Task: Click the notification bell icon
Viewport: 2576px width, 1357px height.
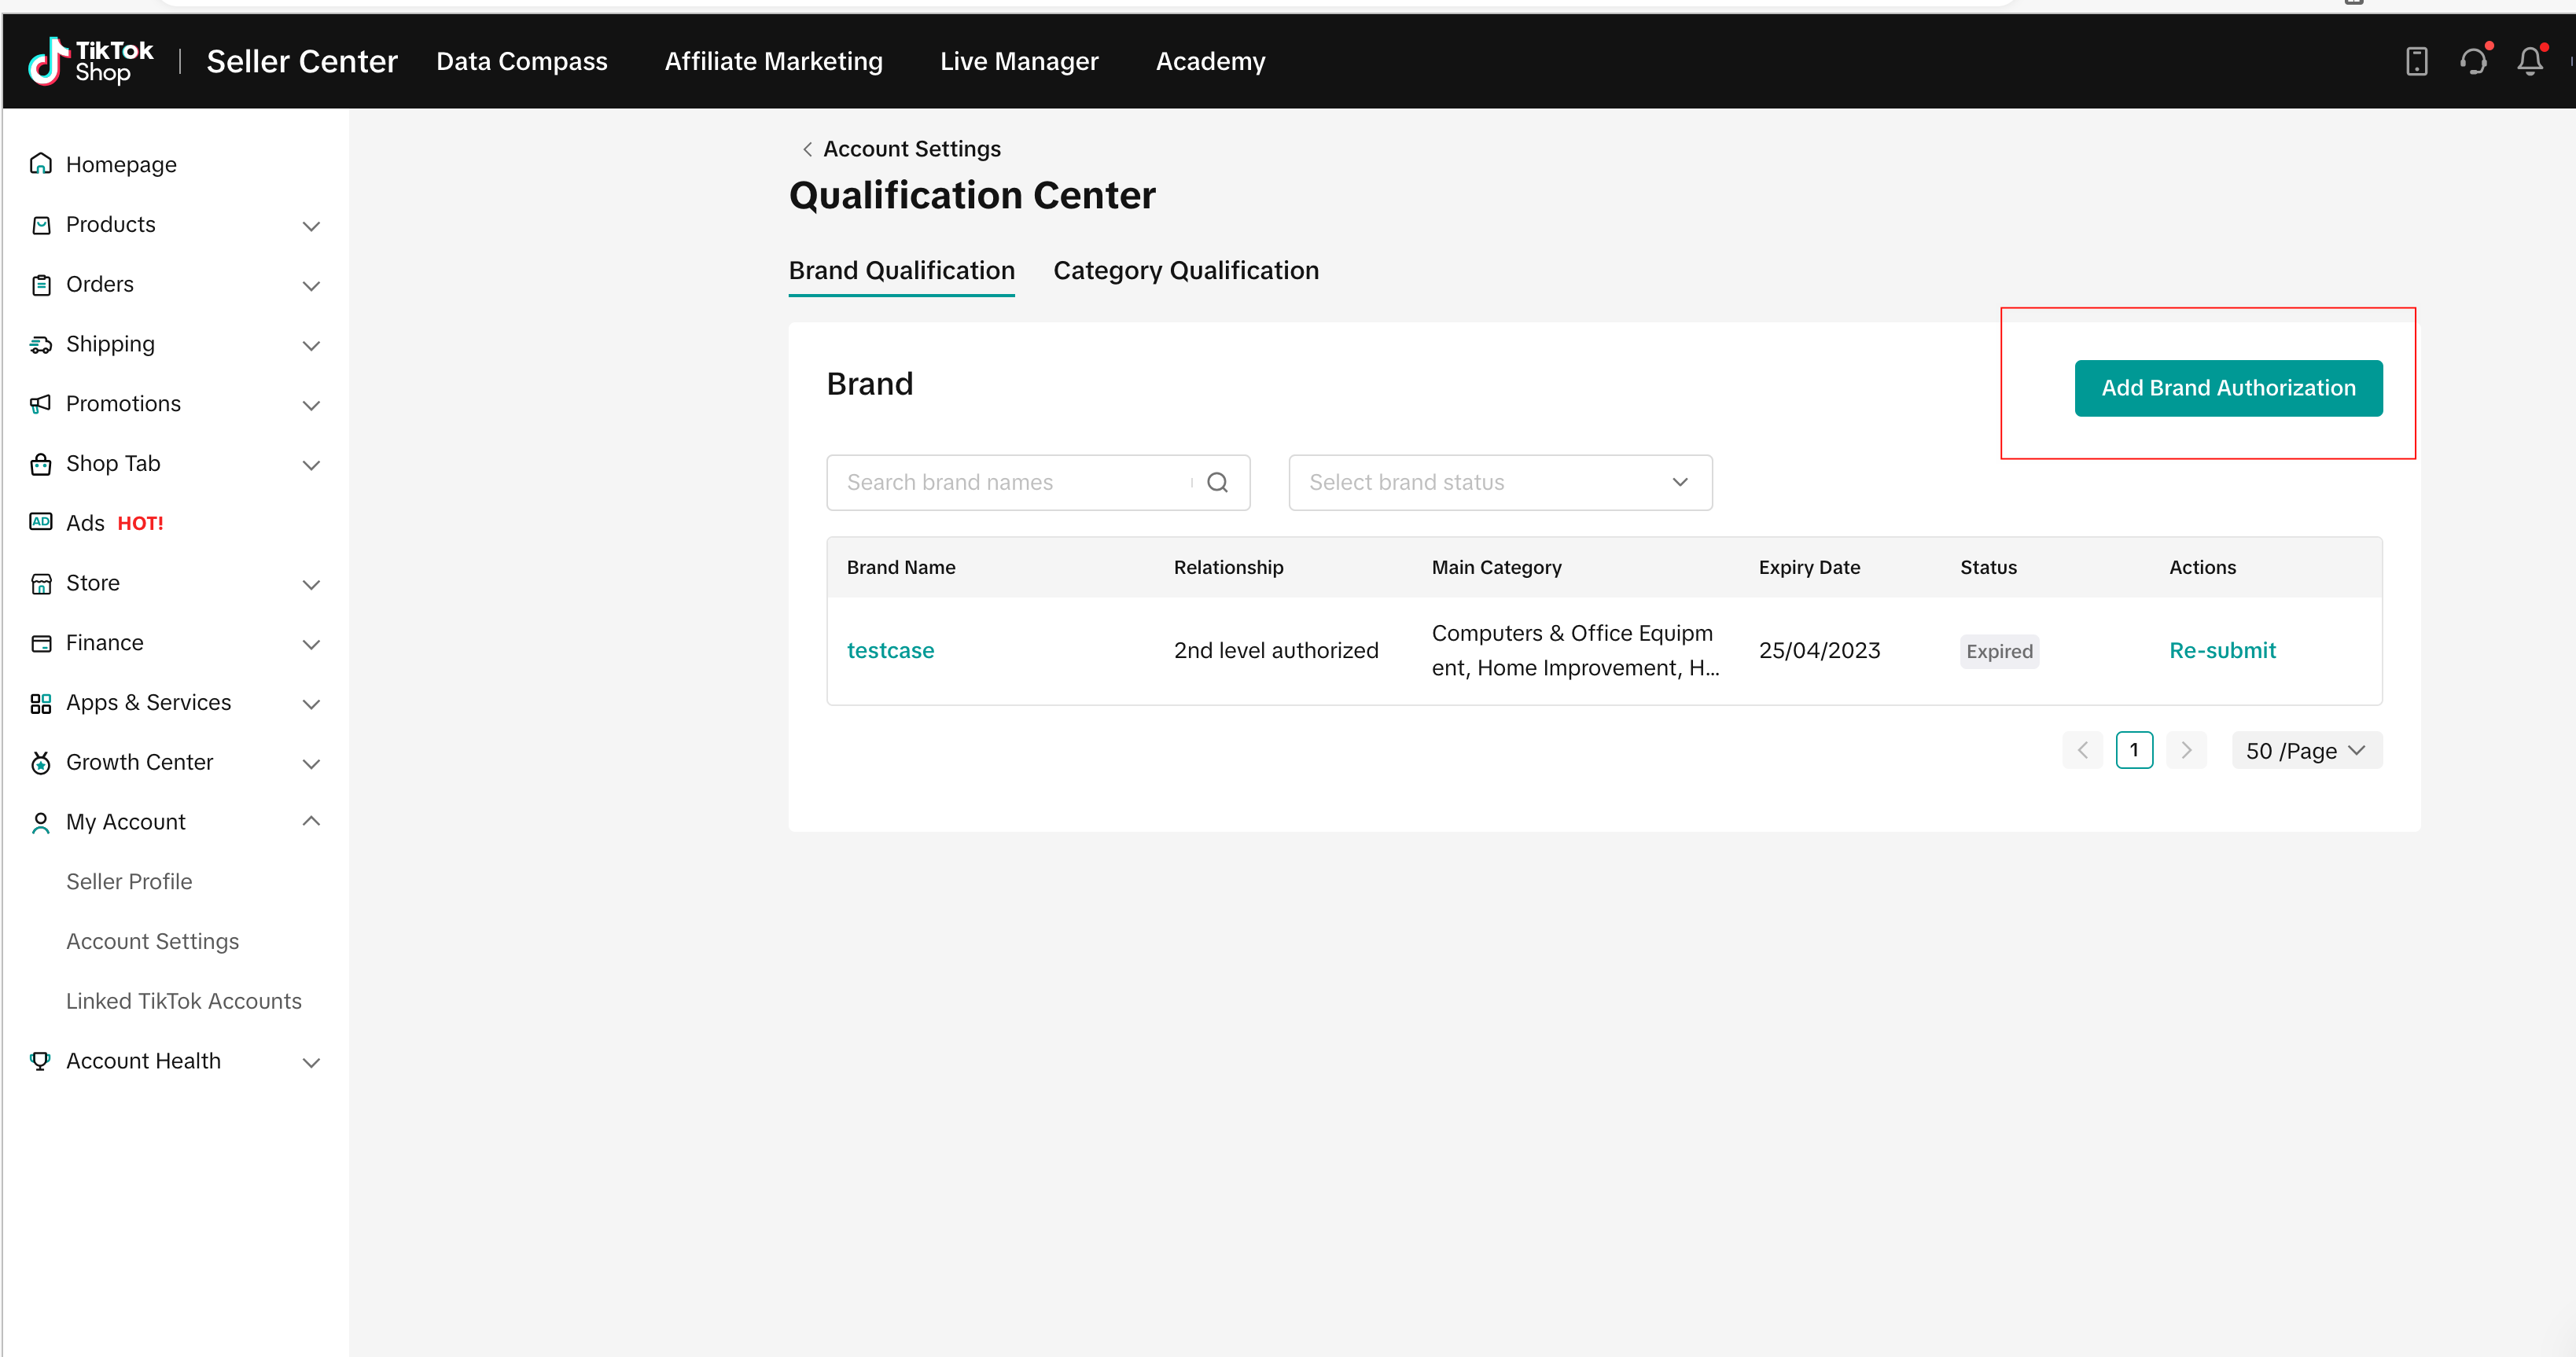Action: (x=2529, y=62)
